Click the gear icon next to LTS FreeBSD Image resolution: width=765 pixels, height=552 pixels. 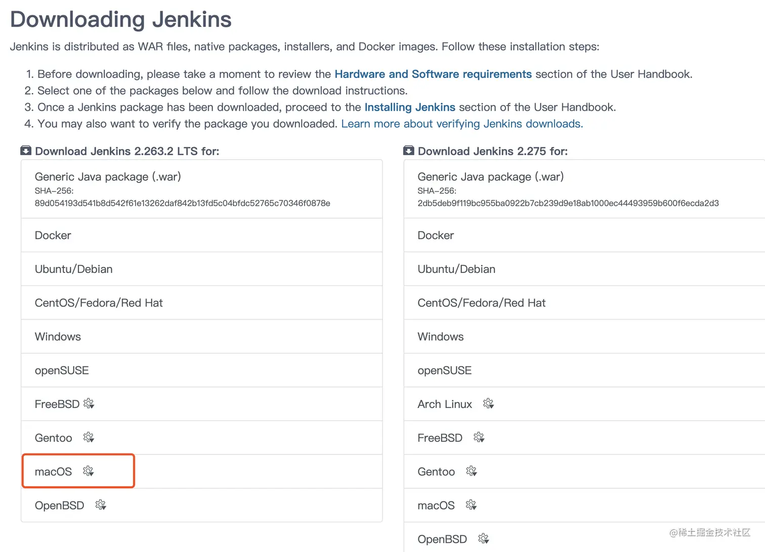tap(89, 403)
